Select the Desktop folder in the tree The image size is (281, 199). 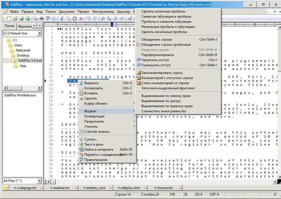click(x=23, y=55)
